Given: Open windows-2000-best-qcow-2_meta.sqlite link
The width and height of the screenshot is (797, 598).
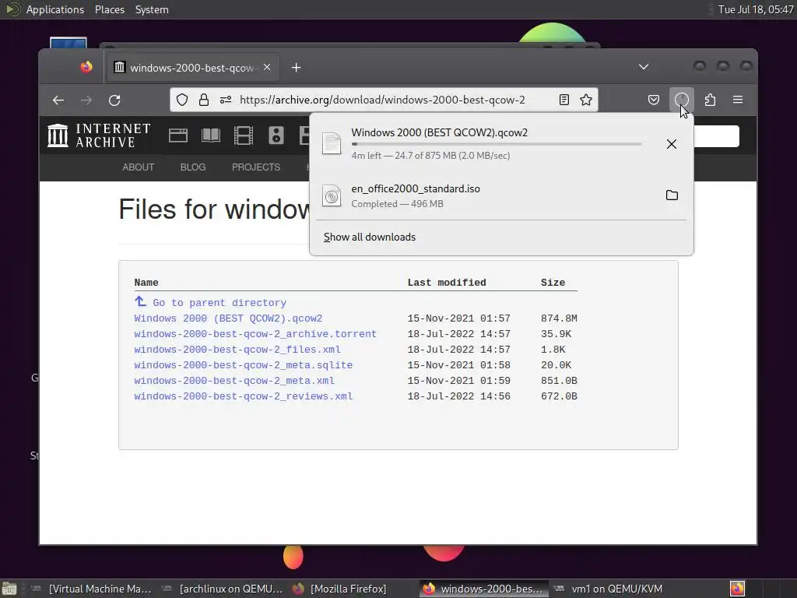Looking at the screenshot, I should click(x=244, y=365).
